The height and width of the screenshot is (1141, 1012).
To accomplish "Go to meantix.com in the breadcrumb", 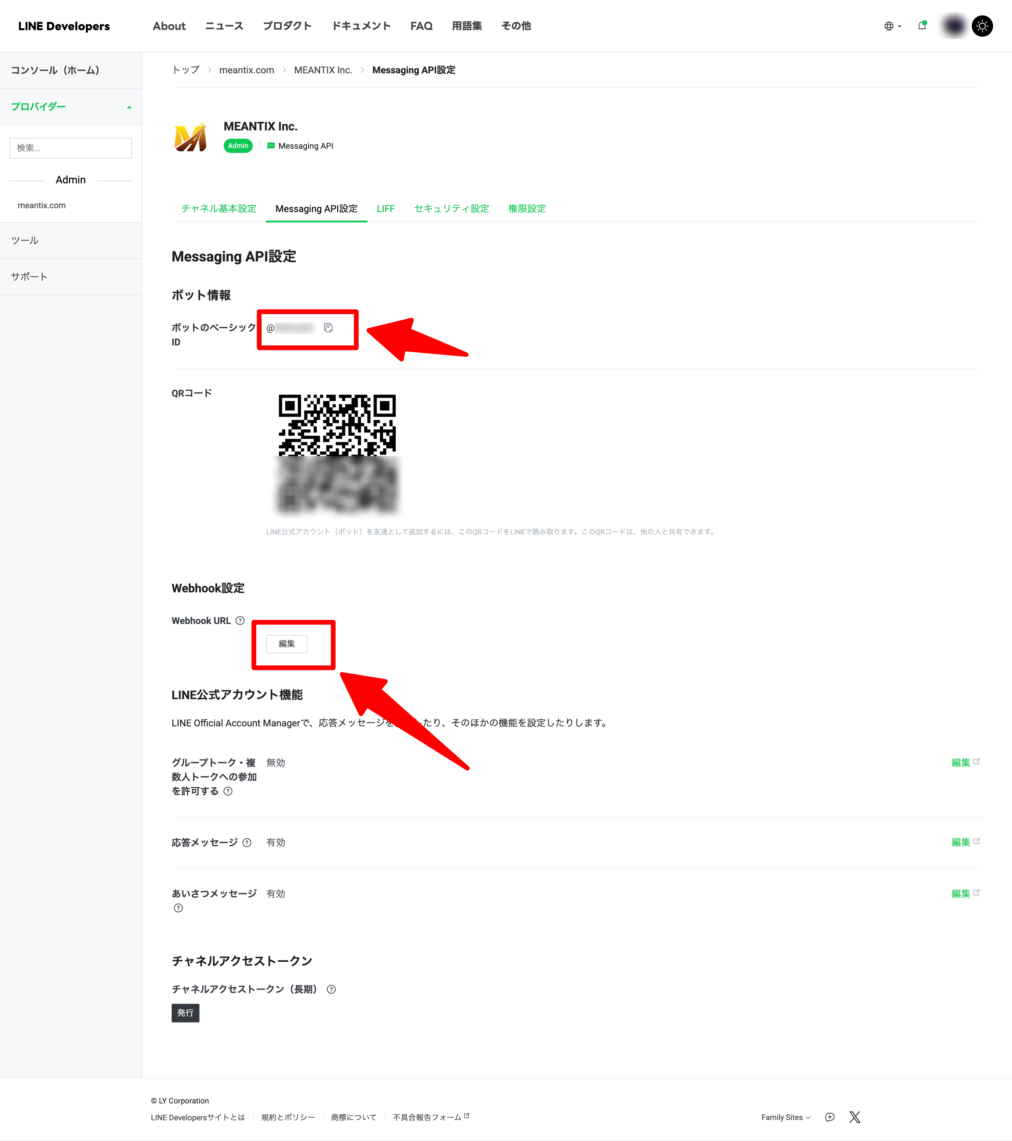I will point(246,70).
